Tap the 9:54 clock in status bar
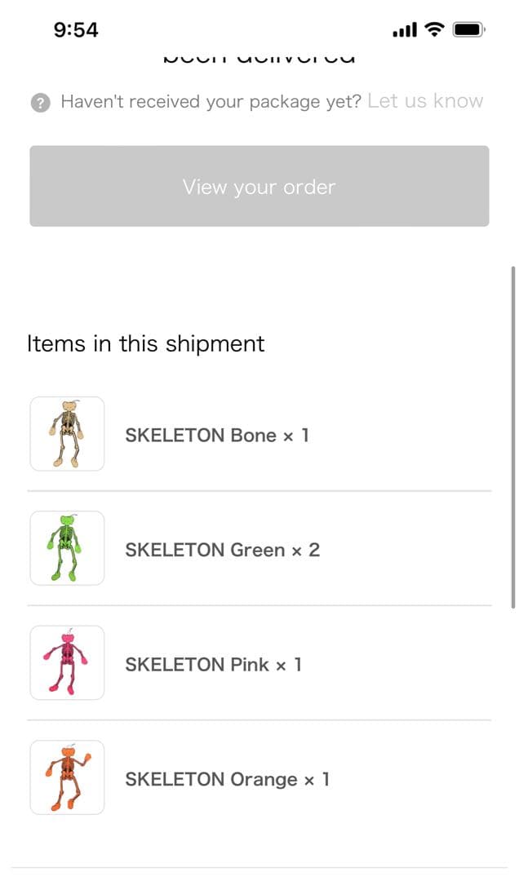Viewport: 519px width, 881px height. click(76, 30)
